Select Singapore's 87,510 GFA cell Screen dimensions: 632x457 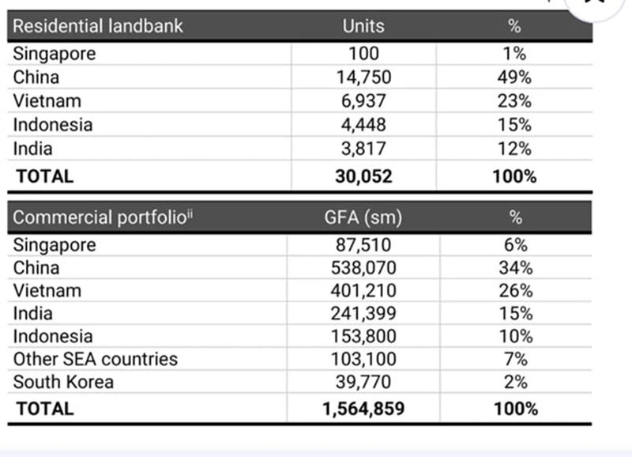pos(363,245)
